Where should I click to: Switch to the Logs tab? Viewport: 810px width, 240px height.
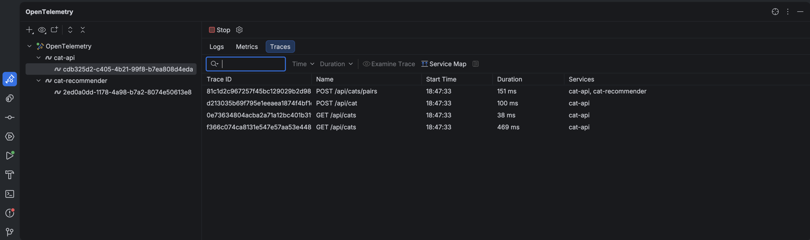click(217, 46)
